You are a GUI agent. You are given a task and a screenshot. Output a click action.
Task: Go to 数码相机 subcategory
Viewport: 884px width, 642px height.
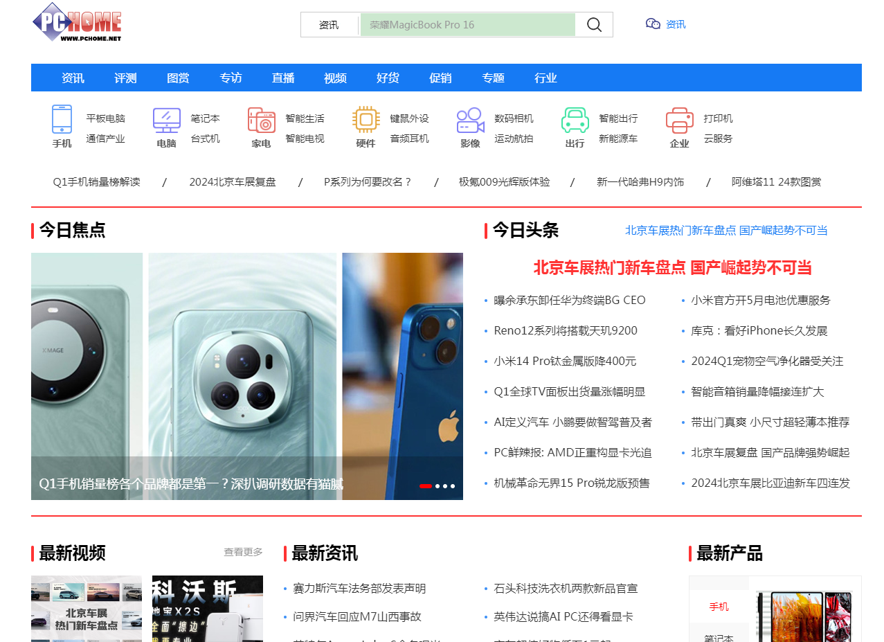(x=514, y=118)
